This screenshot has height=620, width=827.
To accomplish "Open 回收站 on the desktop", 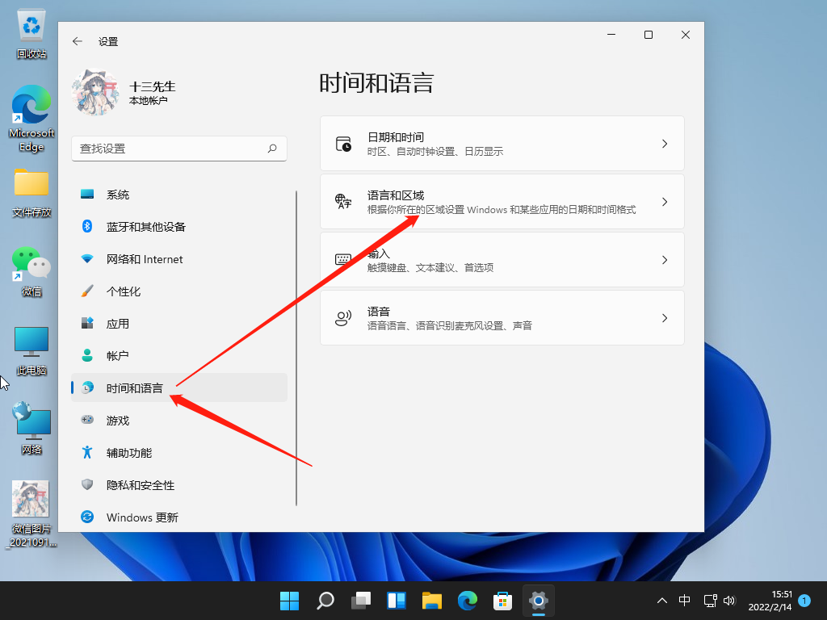I will click(x=31, y=24).
